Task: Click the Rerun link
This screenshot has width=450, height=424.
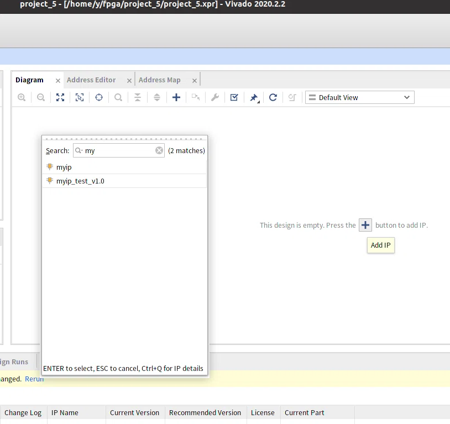Action: tap(34, 379)
